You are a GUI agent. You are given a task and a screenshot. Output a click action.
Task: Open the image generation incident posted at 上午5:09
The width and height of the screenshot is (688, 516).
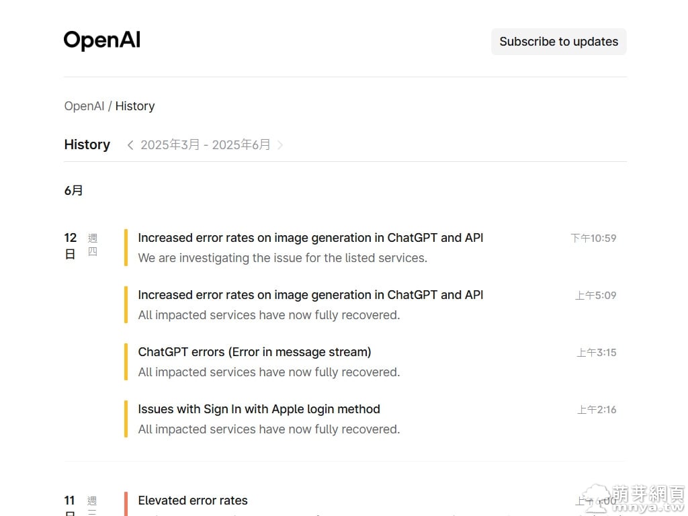tap(310, 295)
